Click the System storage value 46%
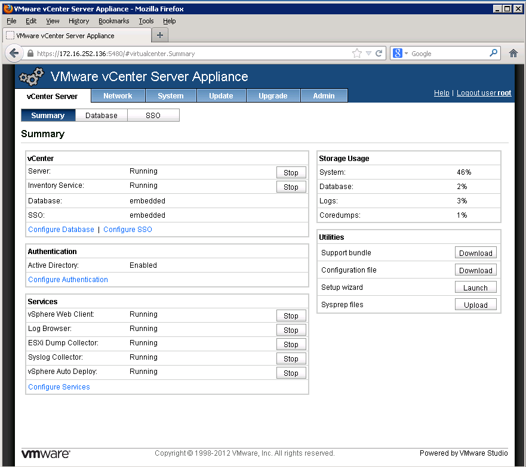 point(464,172)
